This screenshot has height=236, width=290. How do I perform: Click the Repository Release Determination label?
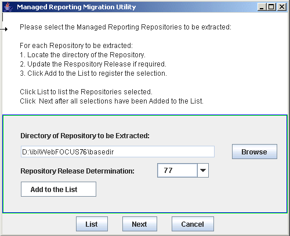click(x=77, y=171)
